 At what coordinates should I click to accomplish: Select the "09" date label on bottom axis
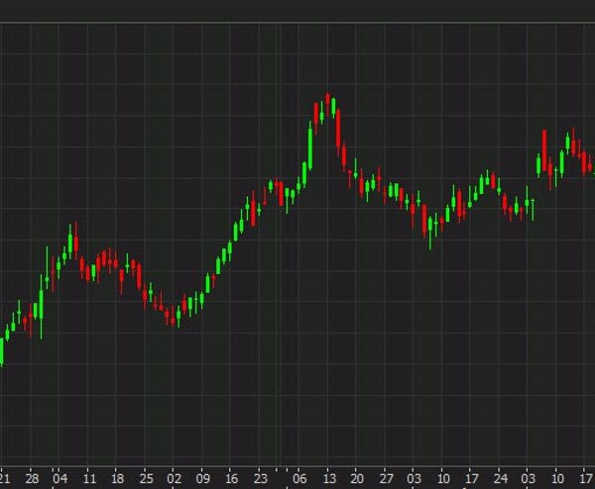[203, 474]
